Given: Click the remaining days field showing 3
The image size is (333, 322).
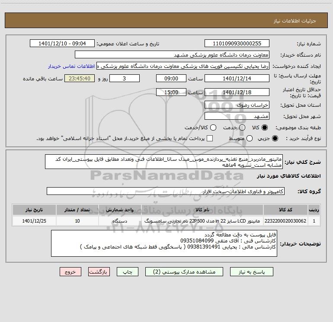Looking at the screenshot, I should coord(125,78).
